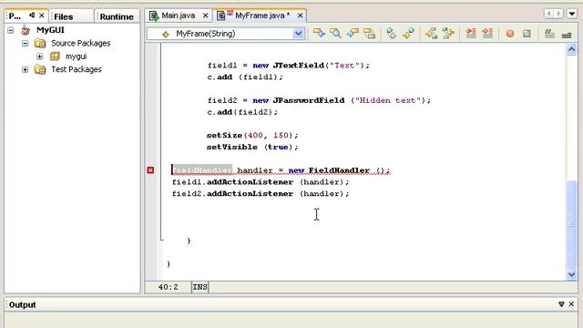
Task: Click the 40:2 cursor position status
Action: click(x=168, y=287)
